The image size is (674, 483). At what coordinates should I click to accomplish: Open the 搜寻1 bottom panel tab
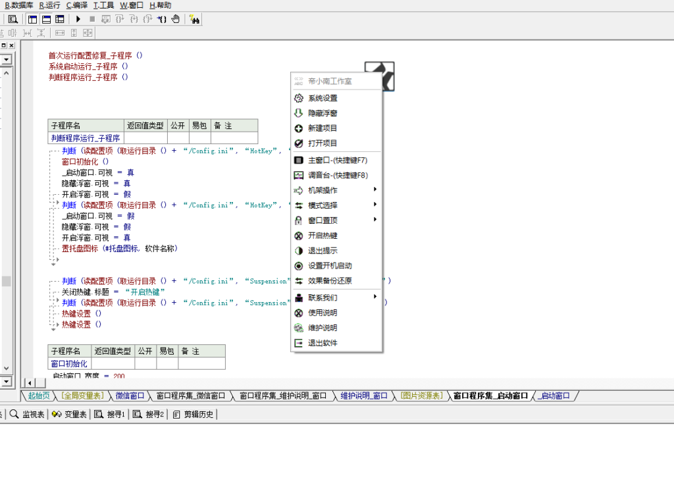tap(110, 415)
